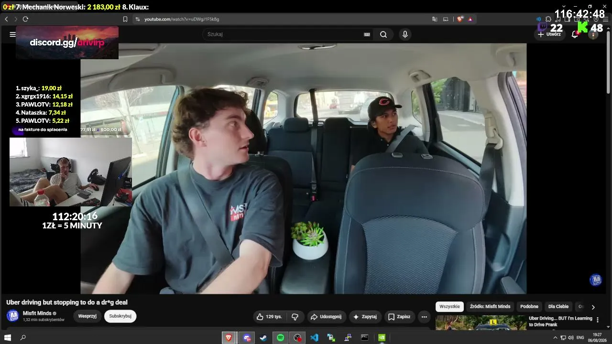This screenshot has height=344, width=612.
Task: Dislike the video with thumbs-down icon
Action: coord(295,317)
